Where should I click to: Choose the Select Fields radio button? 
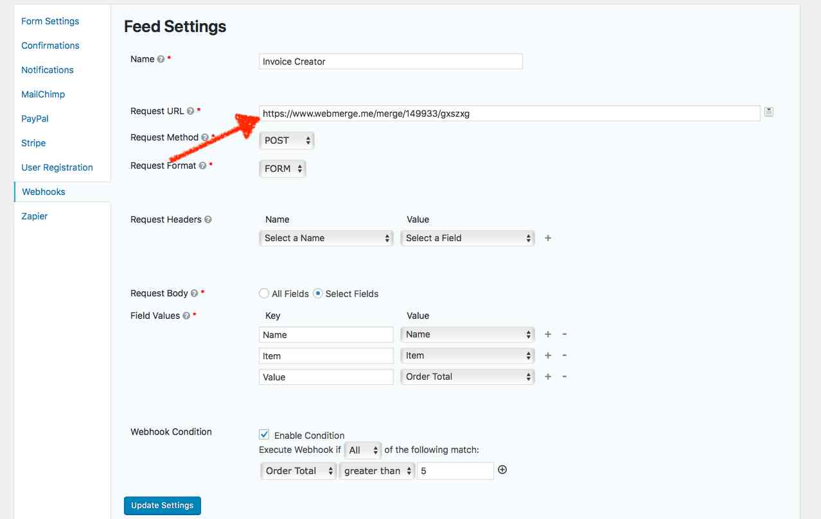click(x=319, y=293)
